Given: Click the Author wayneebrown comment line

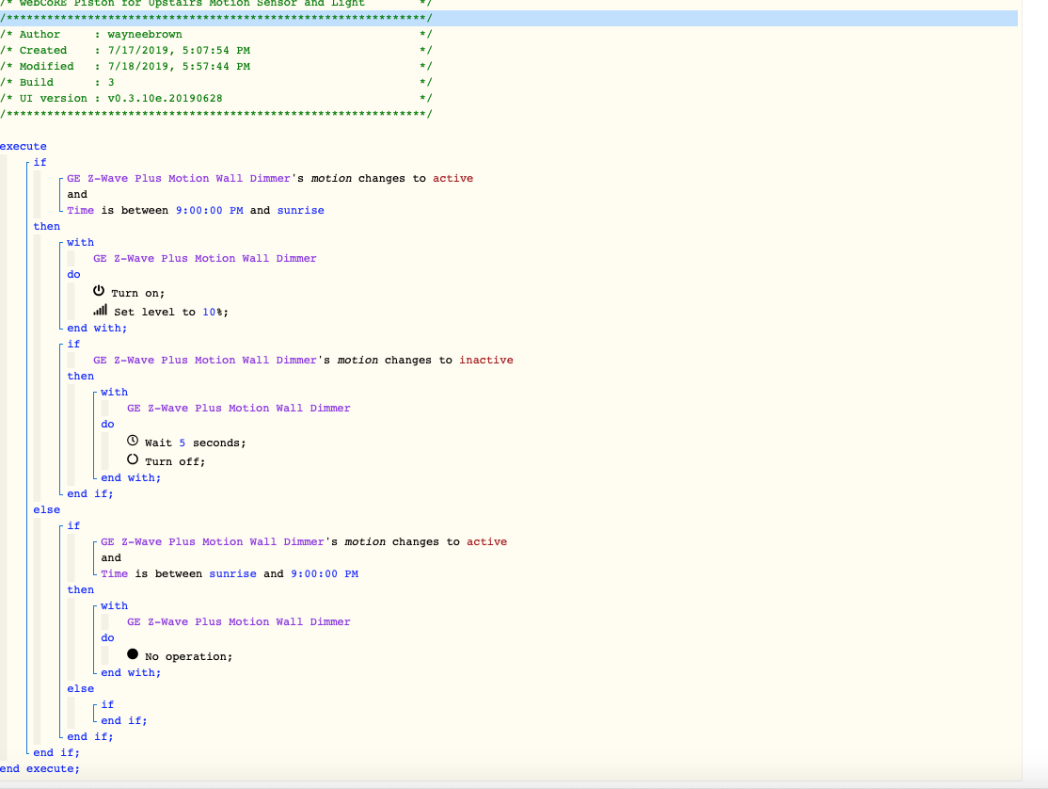Looking at the screenshot, I should coord(215,34).
